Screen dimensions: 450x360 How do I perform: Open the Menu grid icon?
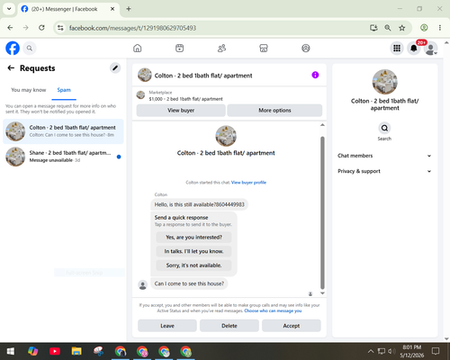point(397,48)
